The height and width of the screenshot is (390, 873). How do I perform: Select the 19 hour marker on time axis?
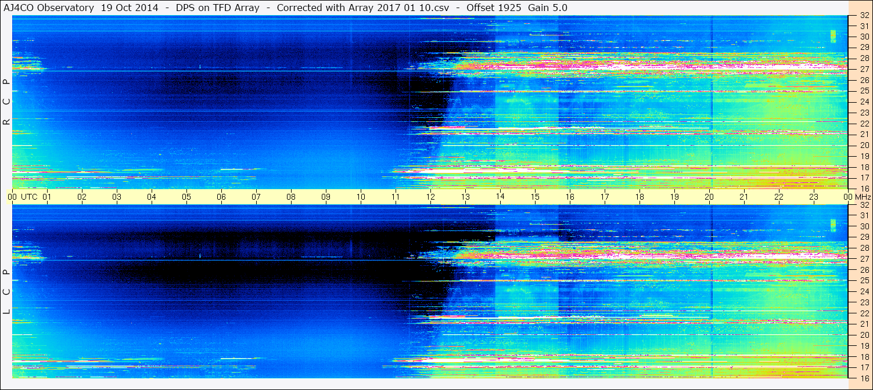pos(674,197)
